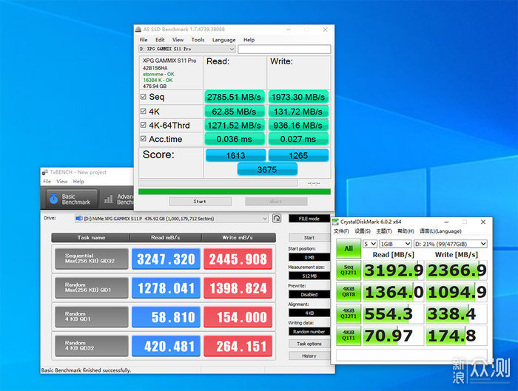
Task: Click the 3247.320 sequential read result
Action: [x=166, y=259]
